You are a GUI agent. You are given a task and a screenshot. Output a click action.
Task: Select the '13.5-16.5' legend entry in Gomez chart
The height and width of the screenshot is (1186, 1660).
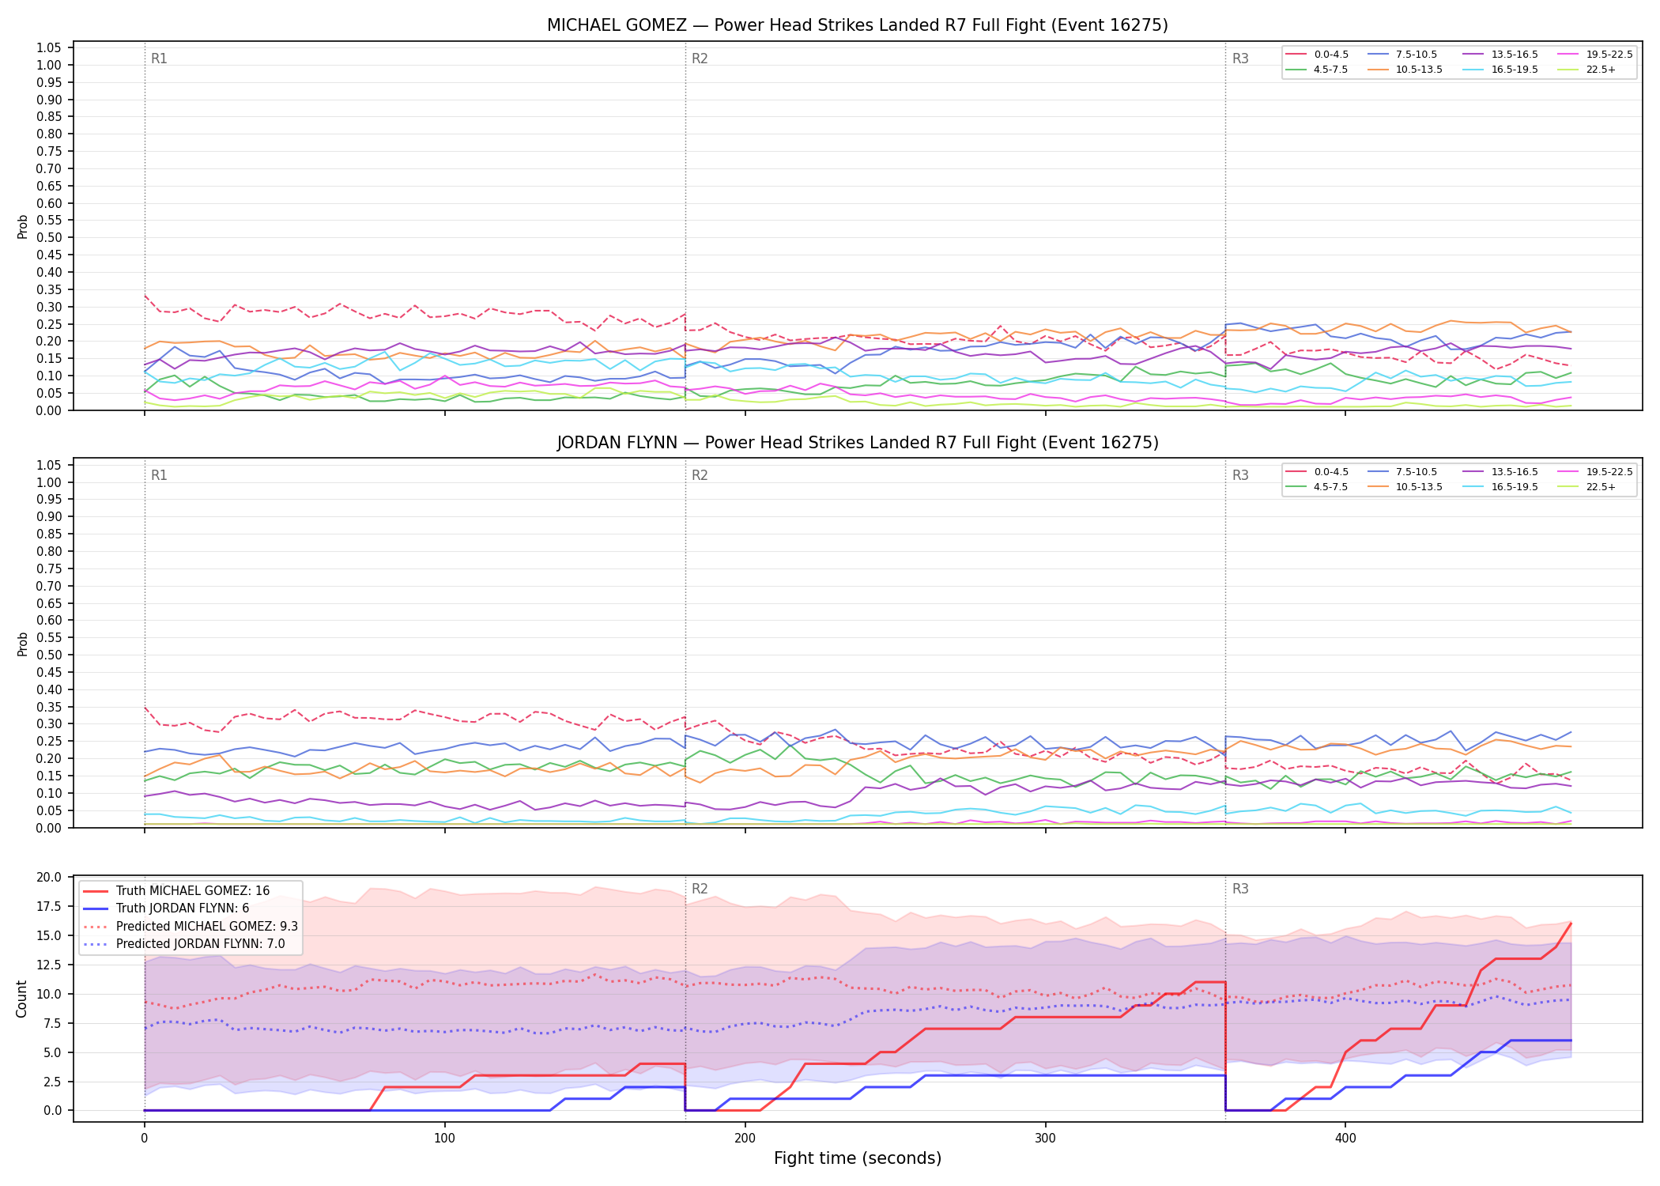coord(1500,55)
